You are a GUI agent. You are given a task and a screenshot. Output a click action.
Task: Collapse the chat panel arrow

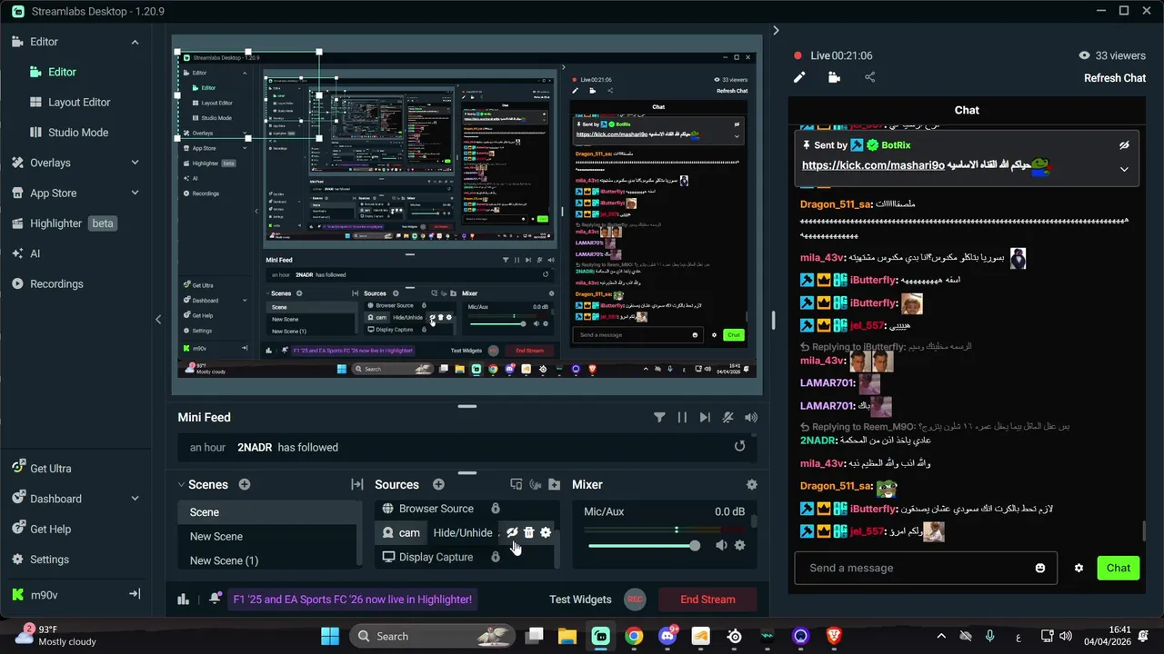coord(776,30)
